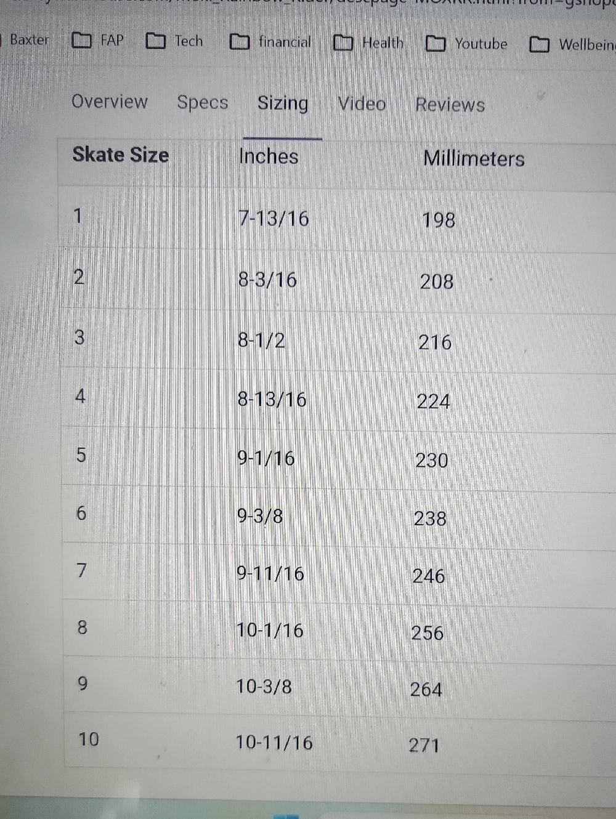Click the 10-3/8 inches cell
Viewport: 616px width, 819px height.
coord(264,686)
